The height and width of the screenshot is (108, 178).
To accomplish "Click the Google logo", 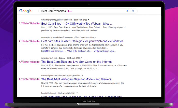I will (x=25, y=11).
